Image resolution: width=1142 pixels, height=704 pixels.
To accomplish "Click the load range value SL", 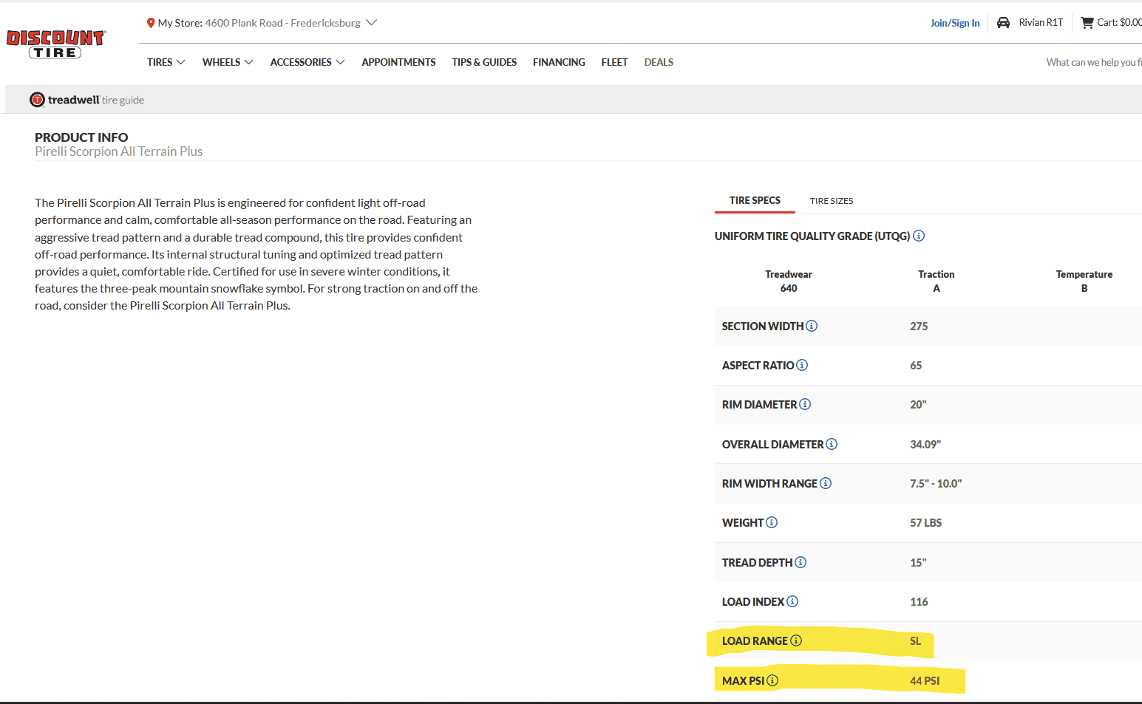I will tap(915, 640).
